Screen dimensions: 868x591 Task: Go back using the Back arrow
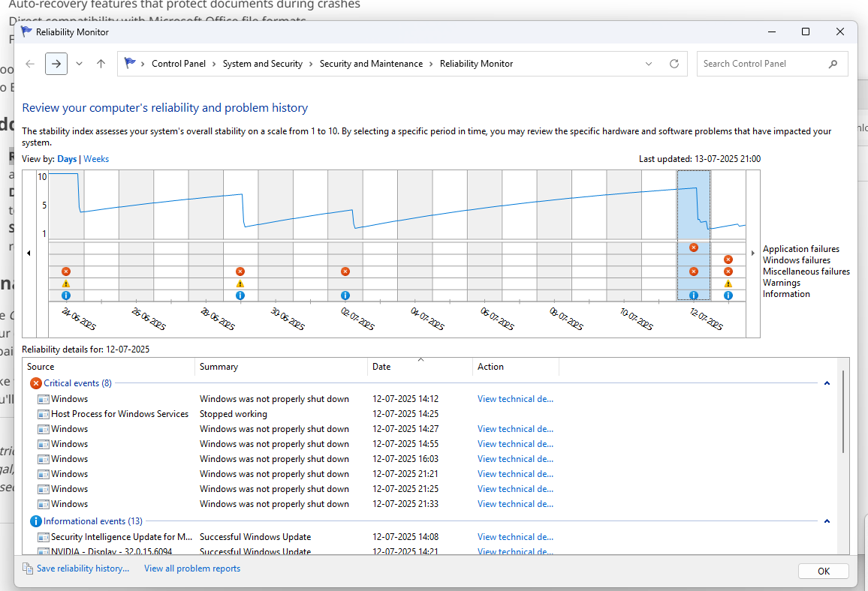coord(30,64)
